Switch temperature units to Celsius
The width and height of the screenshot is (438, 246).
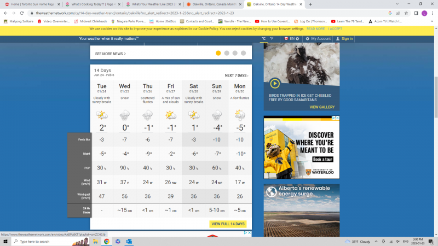[263, 39]
